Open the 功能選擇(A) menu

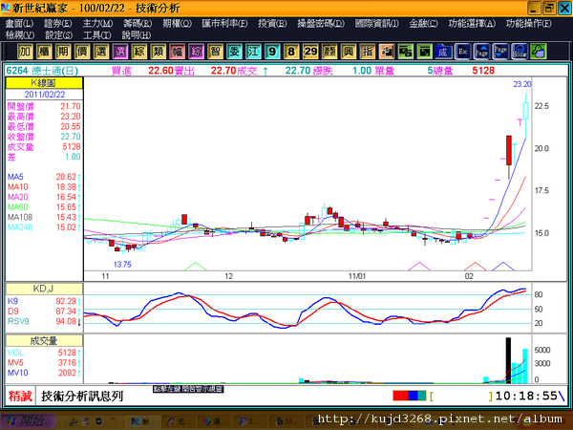click(x=472, y=23)
